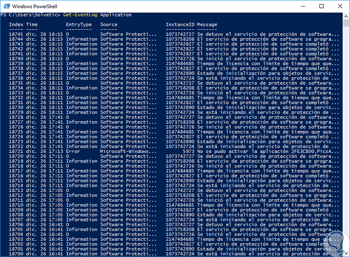
Task: Click InstanceID 1073742890 in row 18737
Action: tap(180, 73)
